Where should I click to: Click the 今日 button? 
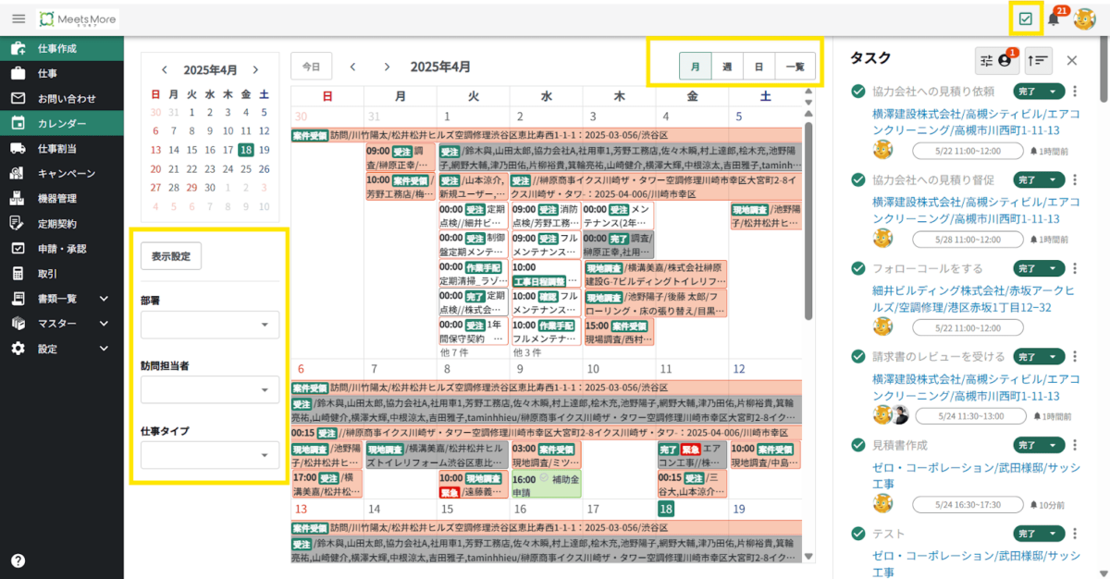click(x=312, y=67)
